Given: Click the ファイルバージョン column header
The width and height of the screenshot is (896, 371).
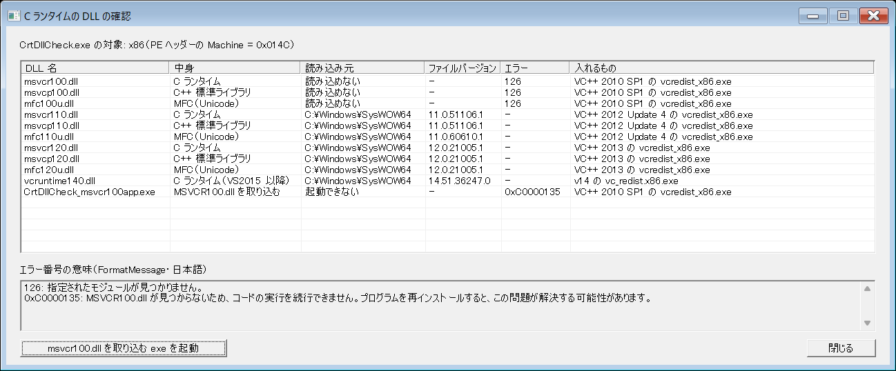Looking at the screenshot, I should (462, 68).
